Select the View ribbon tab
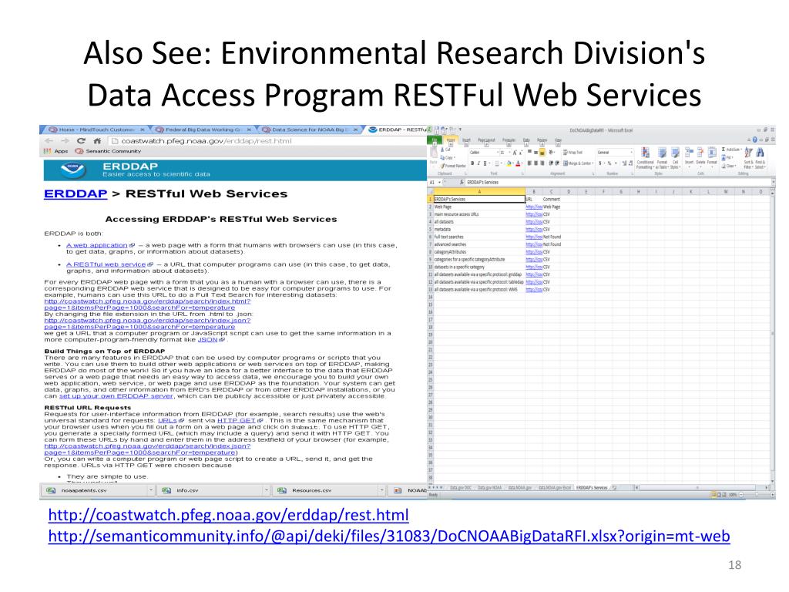Viewport: 789px width, 592px height. (x=558, y=140)
